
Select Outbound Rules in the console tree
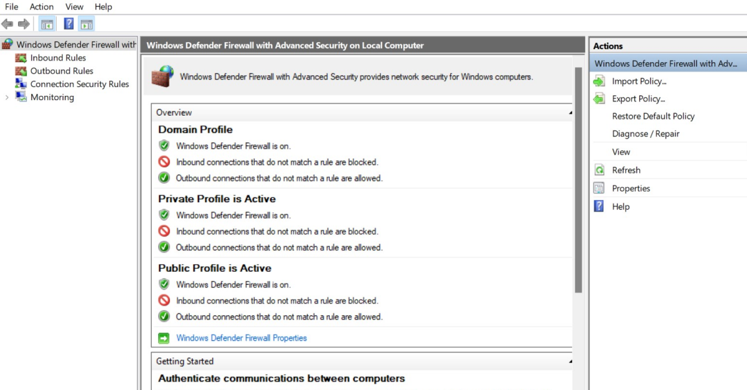[60, 70]
